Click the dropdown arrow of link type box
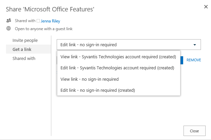The width and height of the screenshot is (211, 140). pyautogui.click(x=195, y=45)
